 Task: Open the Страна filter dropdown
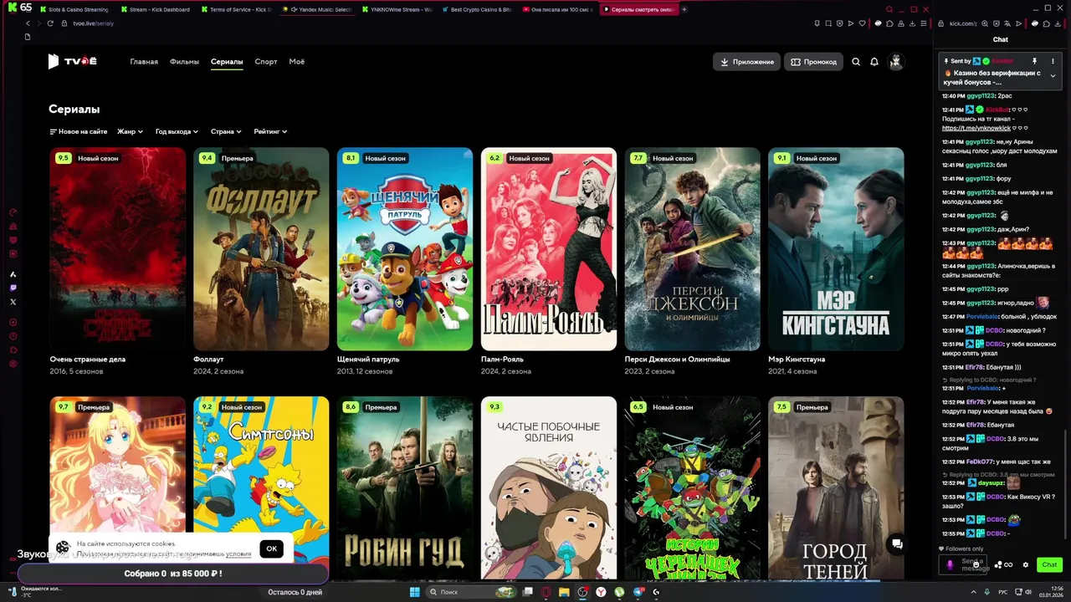pyautogui.click(x=226, y=131)
